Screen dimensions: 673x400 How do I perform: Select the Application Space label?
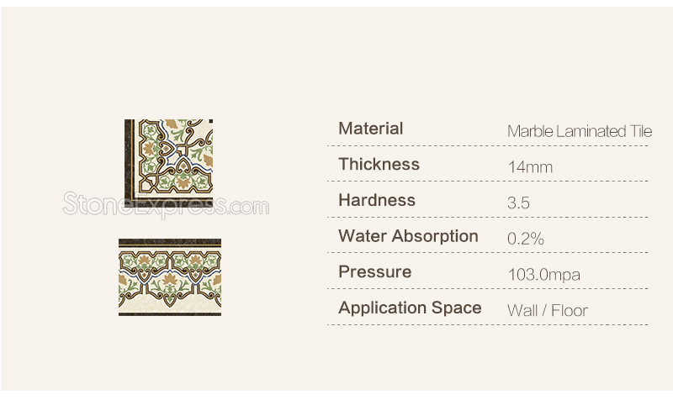pyautogui.click(x=410, y=308)
